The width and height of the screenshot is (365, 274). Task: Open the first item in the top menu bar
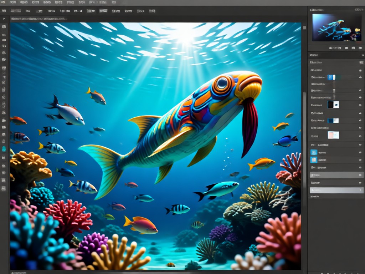(3, 2)
